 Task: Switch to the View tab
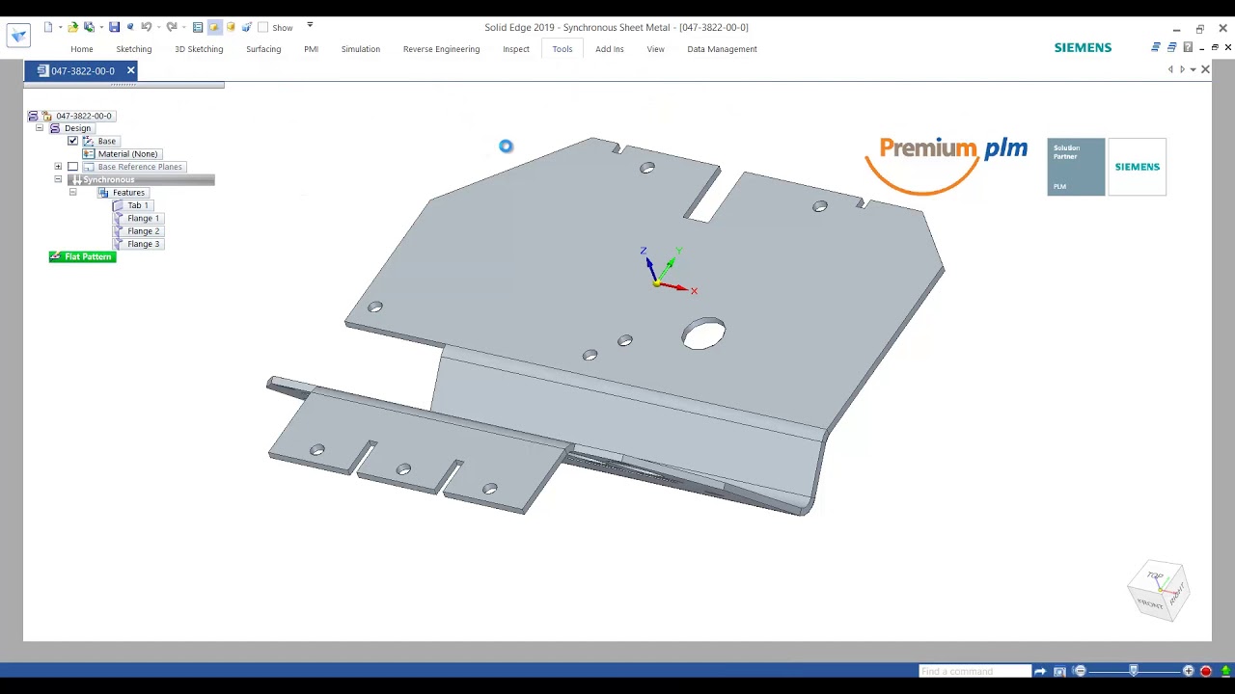(x=655, y=49)
